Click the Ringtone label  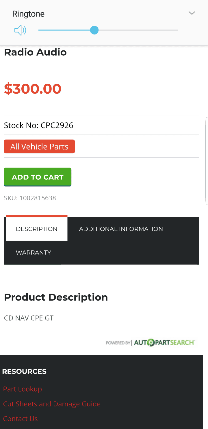click(x=28, y=14)
